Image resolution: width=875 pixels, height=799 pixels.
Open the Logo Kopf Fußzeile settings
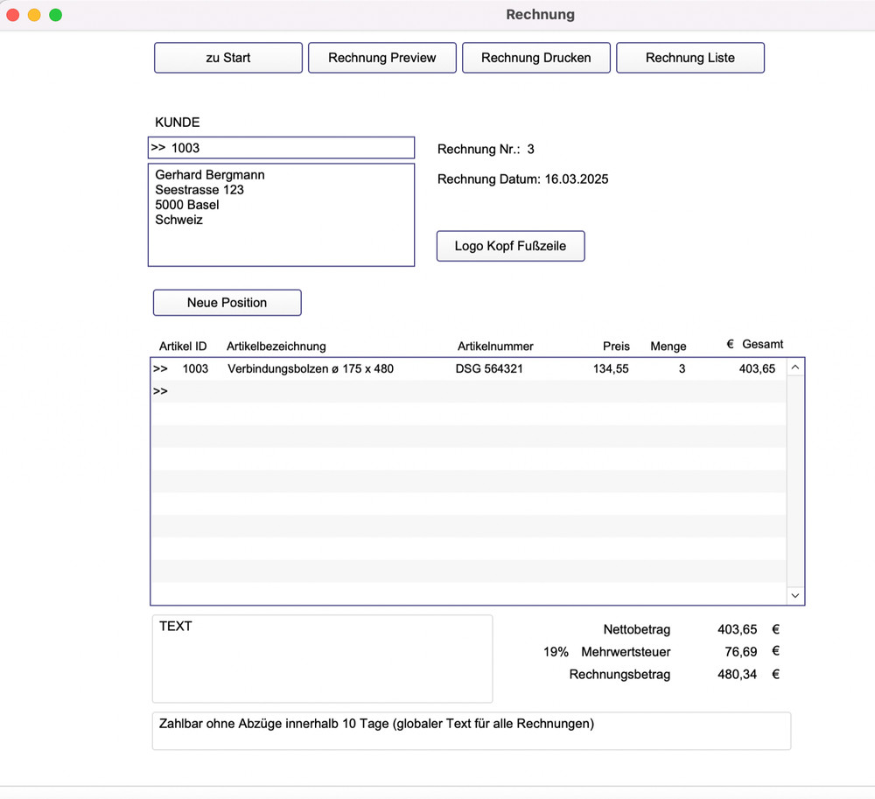(x=510, y=246)
